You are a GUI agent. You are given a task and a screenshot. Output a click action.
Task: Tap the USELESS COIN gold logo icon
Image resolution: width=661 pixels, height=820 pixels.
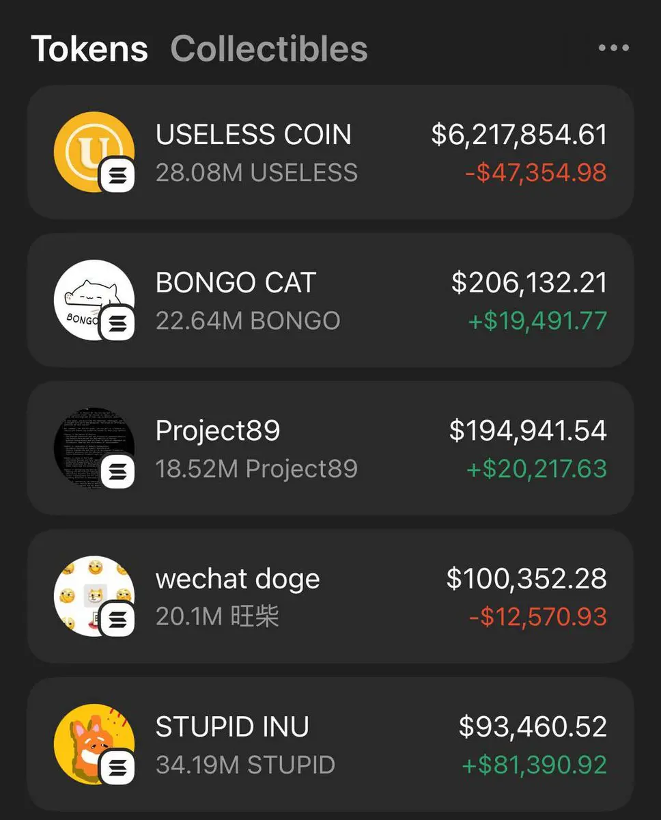(x=94, y=152)
